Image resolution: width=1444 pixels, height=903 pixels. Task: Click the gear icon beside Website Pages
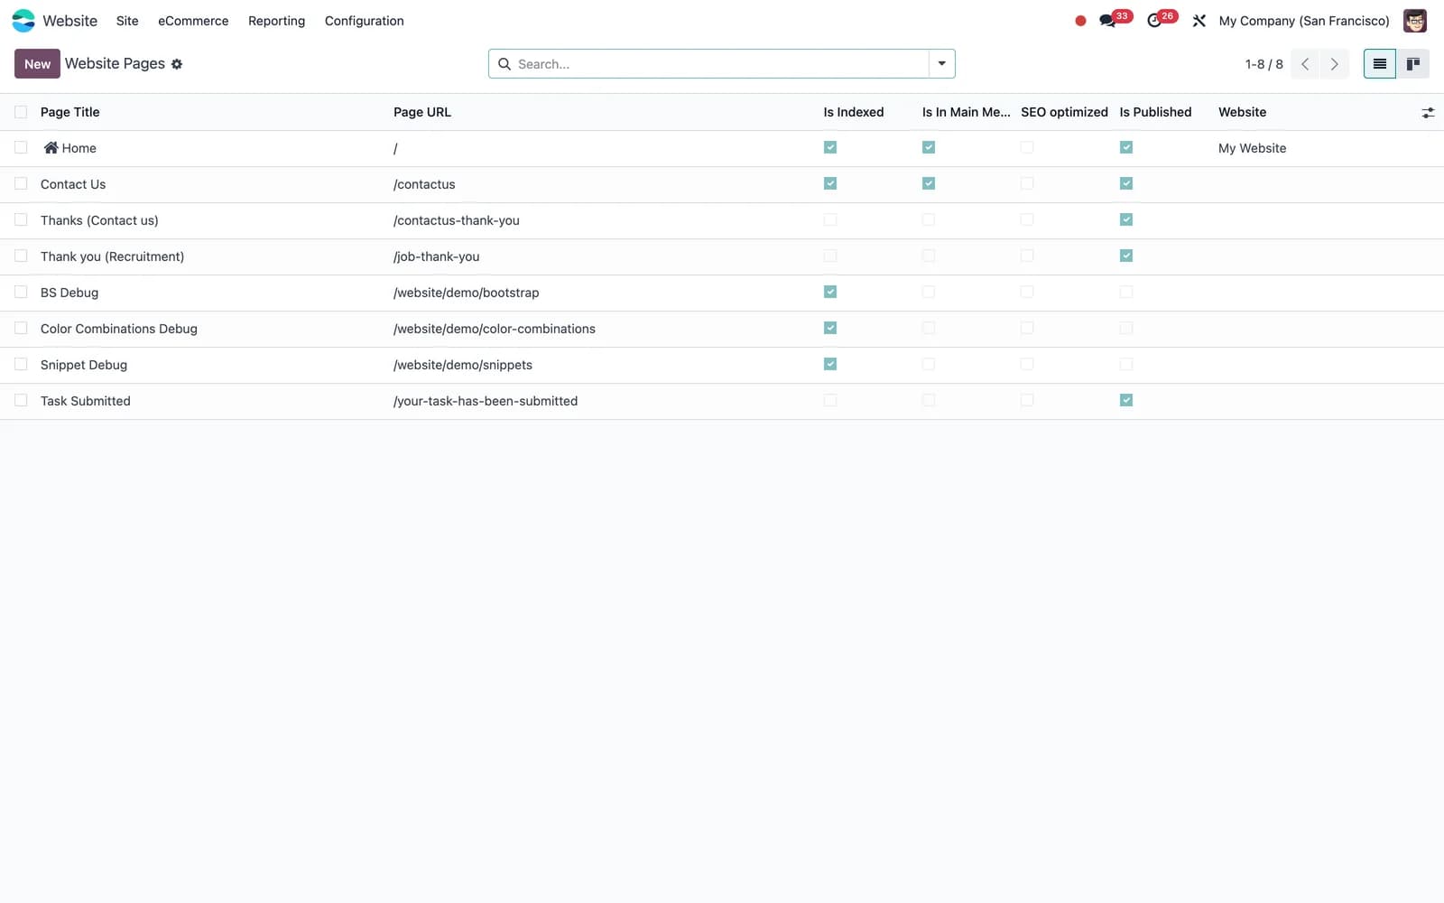[177, 64]
